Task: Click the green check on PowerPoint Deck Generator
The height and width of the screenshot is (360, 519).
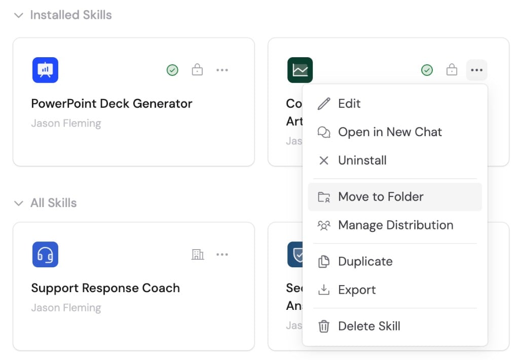Action: pos(172,70)
